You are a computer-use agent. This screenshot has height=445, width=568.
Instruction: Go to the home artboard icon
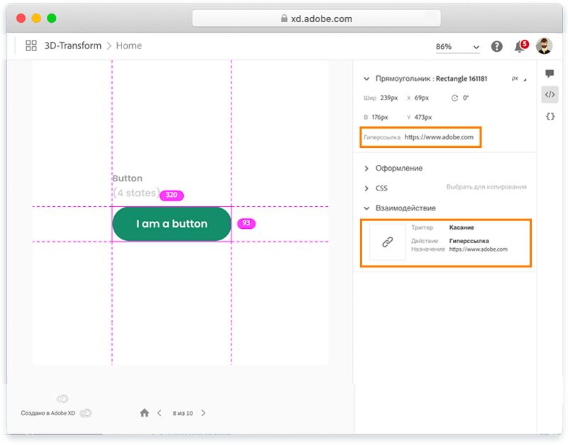[144, 412]
